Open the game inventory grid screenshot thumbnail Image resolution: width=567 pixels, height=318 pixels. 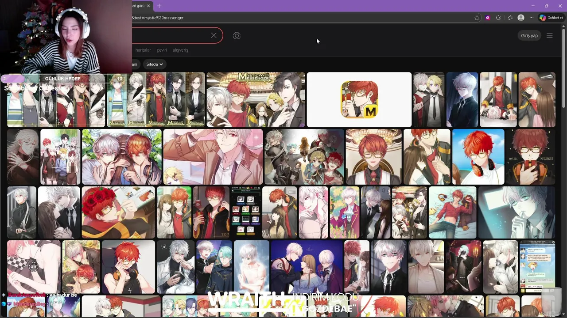pyautogui.click(x=246, y=212)
